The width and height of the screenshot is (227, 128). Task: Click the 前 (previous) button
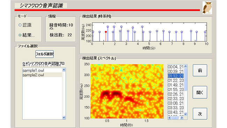pyautogui.click(x=200, y=70)
